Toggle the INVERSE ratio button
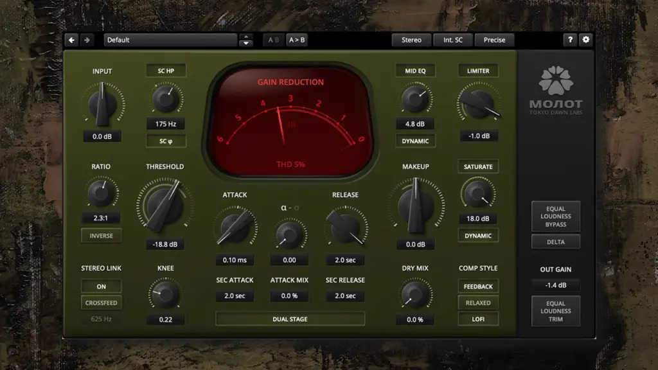Image resolution: width=658 pixels, height=370 pixels. pyautogui.click(x=101, y=236)
